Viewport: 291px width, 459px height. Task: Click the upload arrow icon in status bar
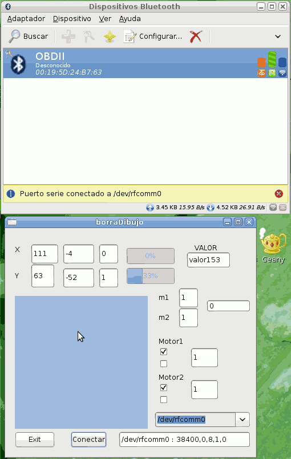pos(149,208)
